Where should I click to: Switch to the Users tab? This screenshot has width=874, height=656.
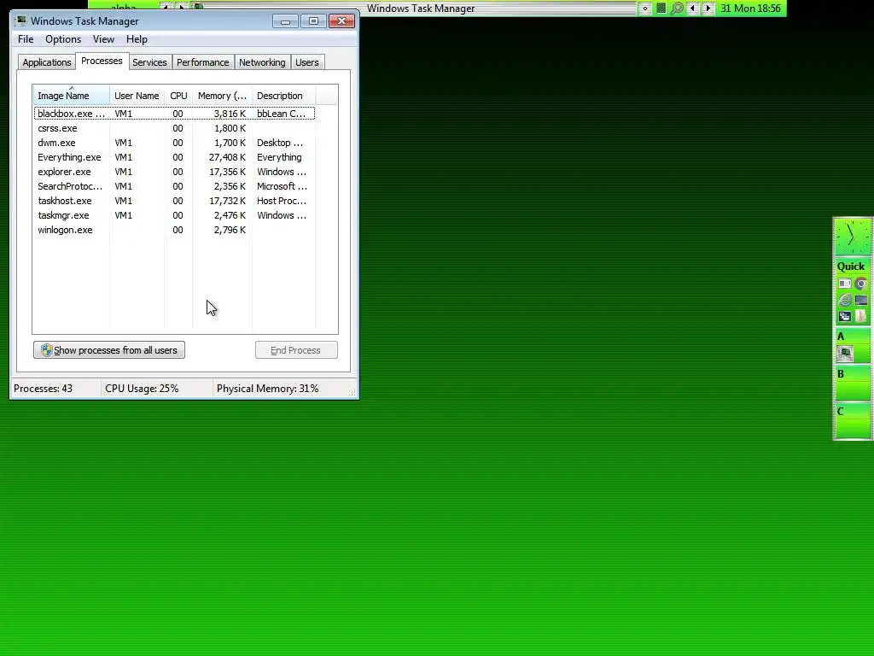click(x=307, y=62)
